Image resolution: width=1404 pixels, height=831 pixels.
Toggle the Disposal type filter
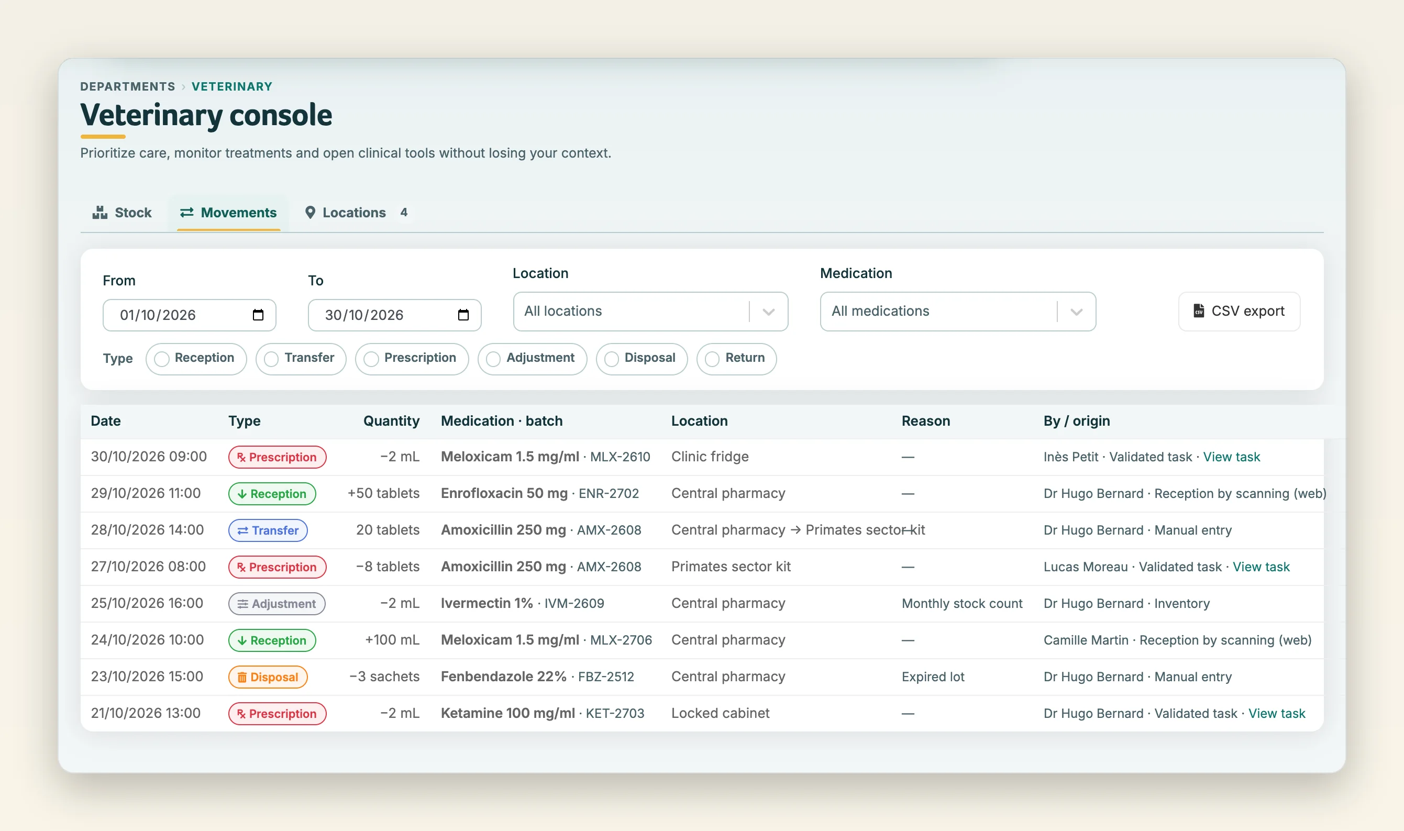coord(641,358)
